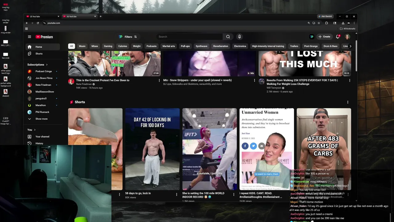This screenshot has height=222, width=394.
Task: Toggle the Filters button
Action: [128, 37]
